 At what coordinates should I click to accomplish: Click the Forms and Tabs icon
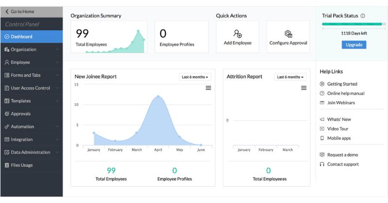point(7,75)
